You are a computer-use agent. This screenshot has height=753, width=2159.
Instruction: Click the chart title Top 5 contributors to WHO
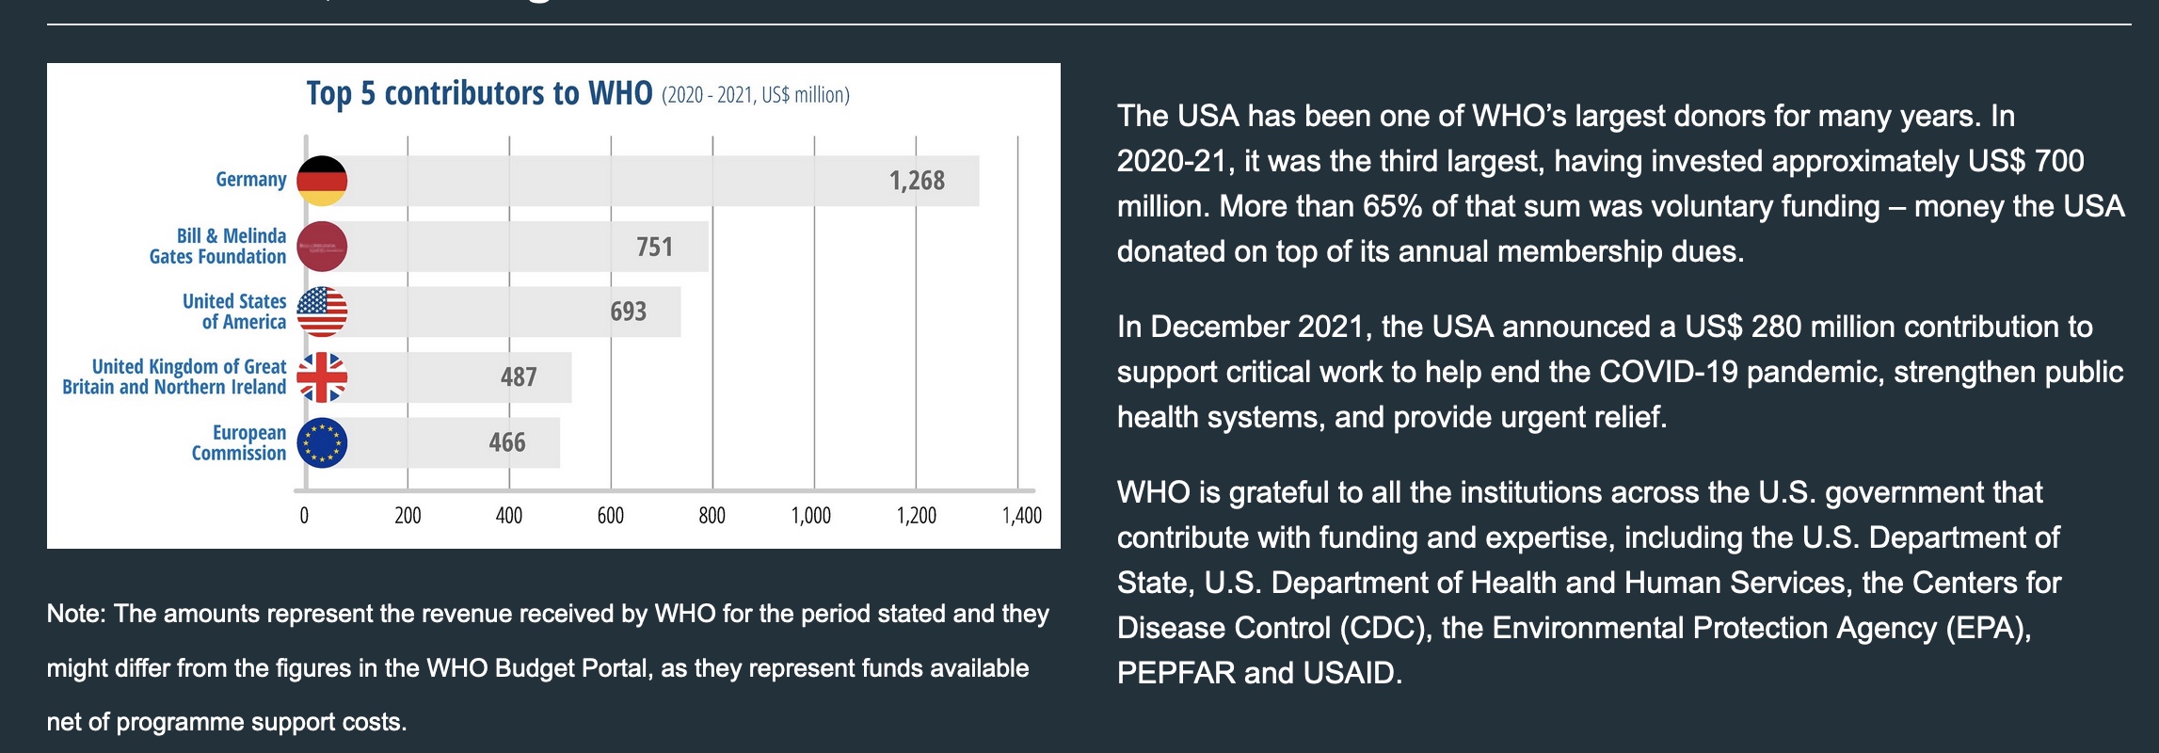[479, 94]
